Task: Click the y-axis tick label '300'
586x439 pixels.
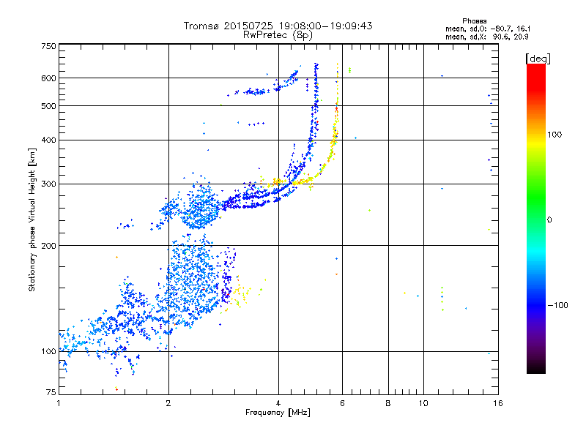Action: coord(48,184)
